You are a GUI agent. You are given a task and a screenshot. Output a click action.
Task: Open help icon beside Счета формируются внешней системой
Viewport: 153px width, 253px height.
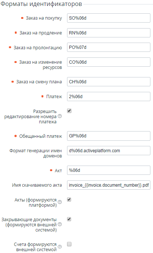point(60,247)
